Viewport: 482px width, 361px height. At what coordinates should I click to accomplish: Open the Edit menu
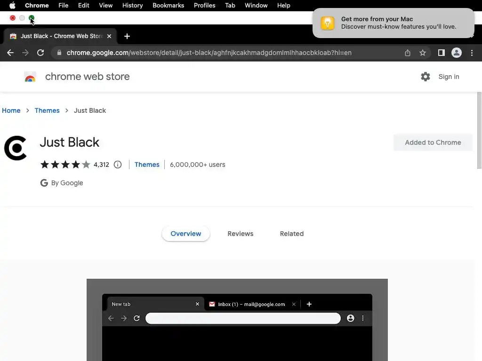point(83,6)
